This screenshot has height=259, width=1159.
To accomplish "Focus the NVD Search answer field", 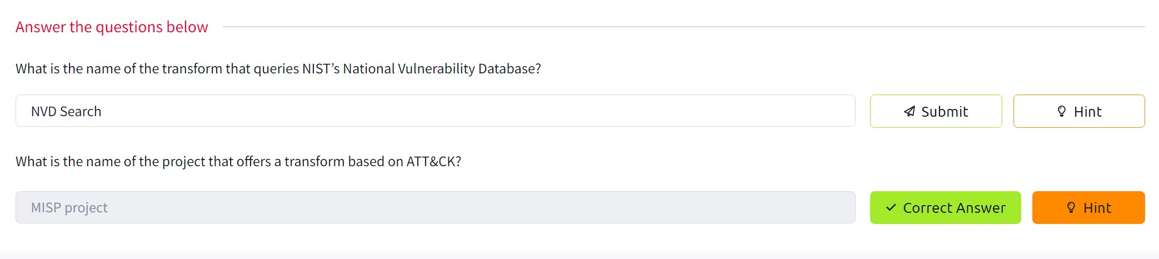I will pos(435,111).
